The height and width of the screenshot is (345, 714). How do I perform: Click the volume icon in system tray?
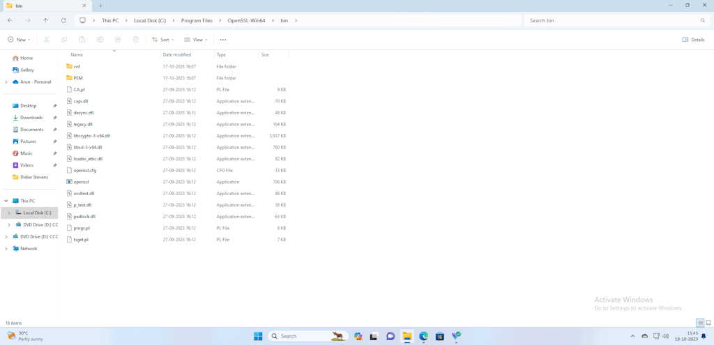(666, 336)
